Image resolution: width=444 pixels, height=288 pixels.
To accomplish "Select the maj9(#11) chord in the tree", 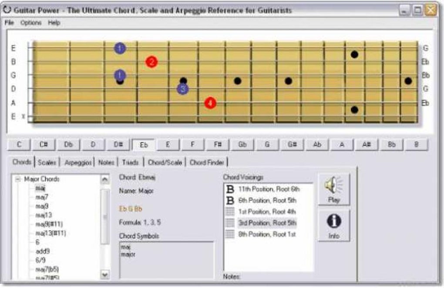I will [x=49, y=224].
